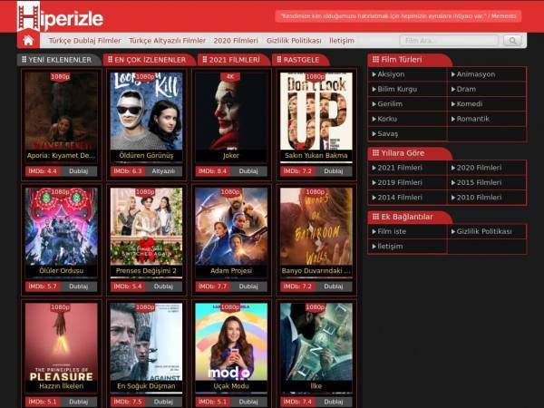
Task: Open the Ölüler Ordusu movie poster
Action: pos(61,227)
